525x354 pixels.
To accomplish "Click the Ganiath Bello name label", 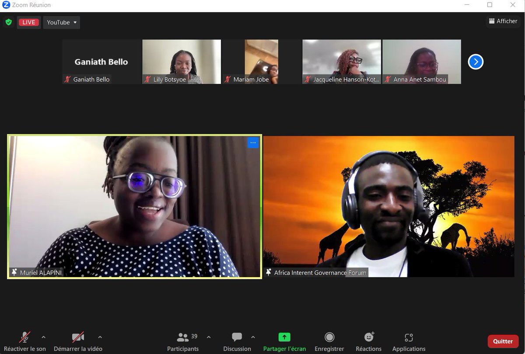I will point(91,80).
